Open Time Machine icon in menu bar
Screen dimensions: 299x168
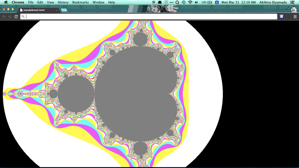(x=183, y=2)
